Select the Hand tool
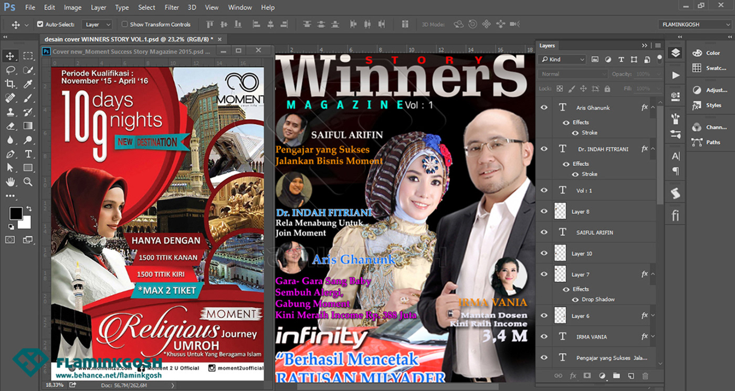This screenshot has height=391, width=735. 10,182
